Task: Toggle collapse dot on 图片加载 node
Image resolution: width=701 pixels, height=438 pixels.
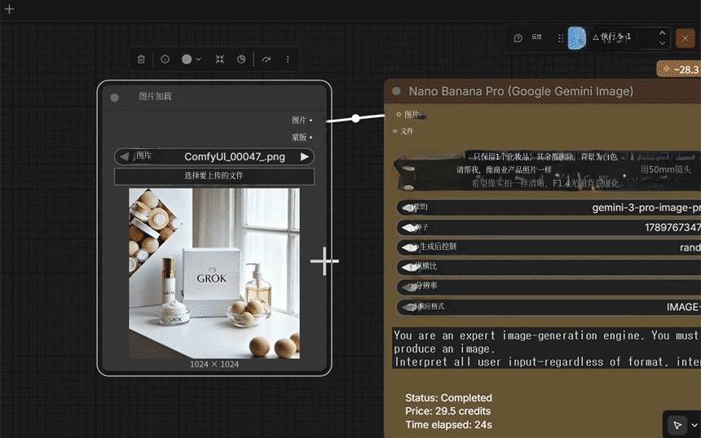Action: 115,97
